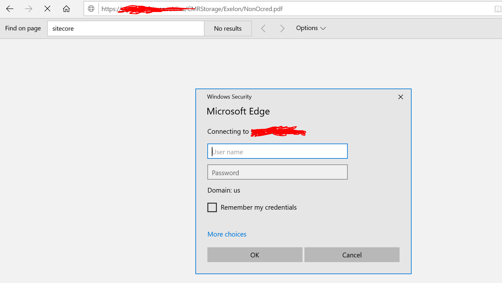Screen dimensions: 502x283
Task: Go to previous find result
Action: (x=263, y=28)
